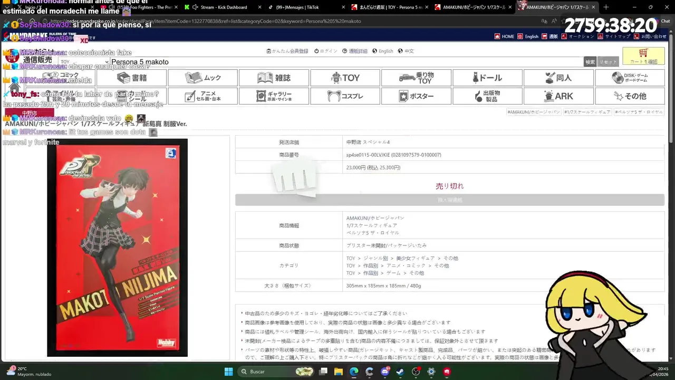Open 美少女フィギュア category breadcrumb
This screenshot has height=380, width=675.
click(415, 258)
